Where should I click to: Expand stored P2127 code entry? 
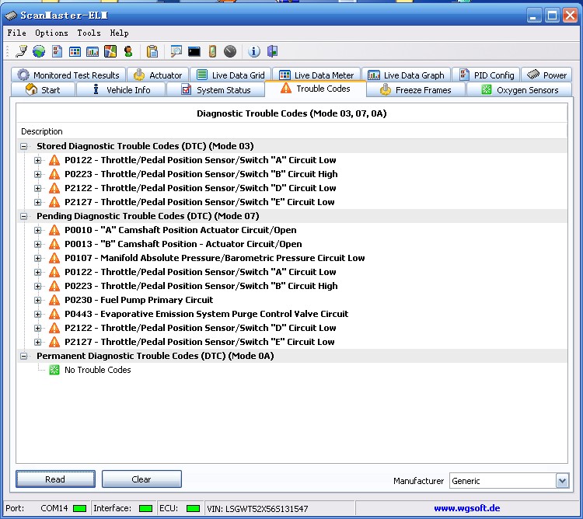coord(37,203)
